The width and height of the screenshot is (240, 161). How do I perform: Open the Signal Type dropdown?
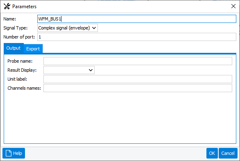click(68, 28)
